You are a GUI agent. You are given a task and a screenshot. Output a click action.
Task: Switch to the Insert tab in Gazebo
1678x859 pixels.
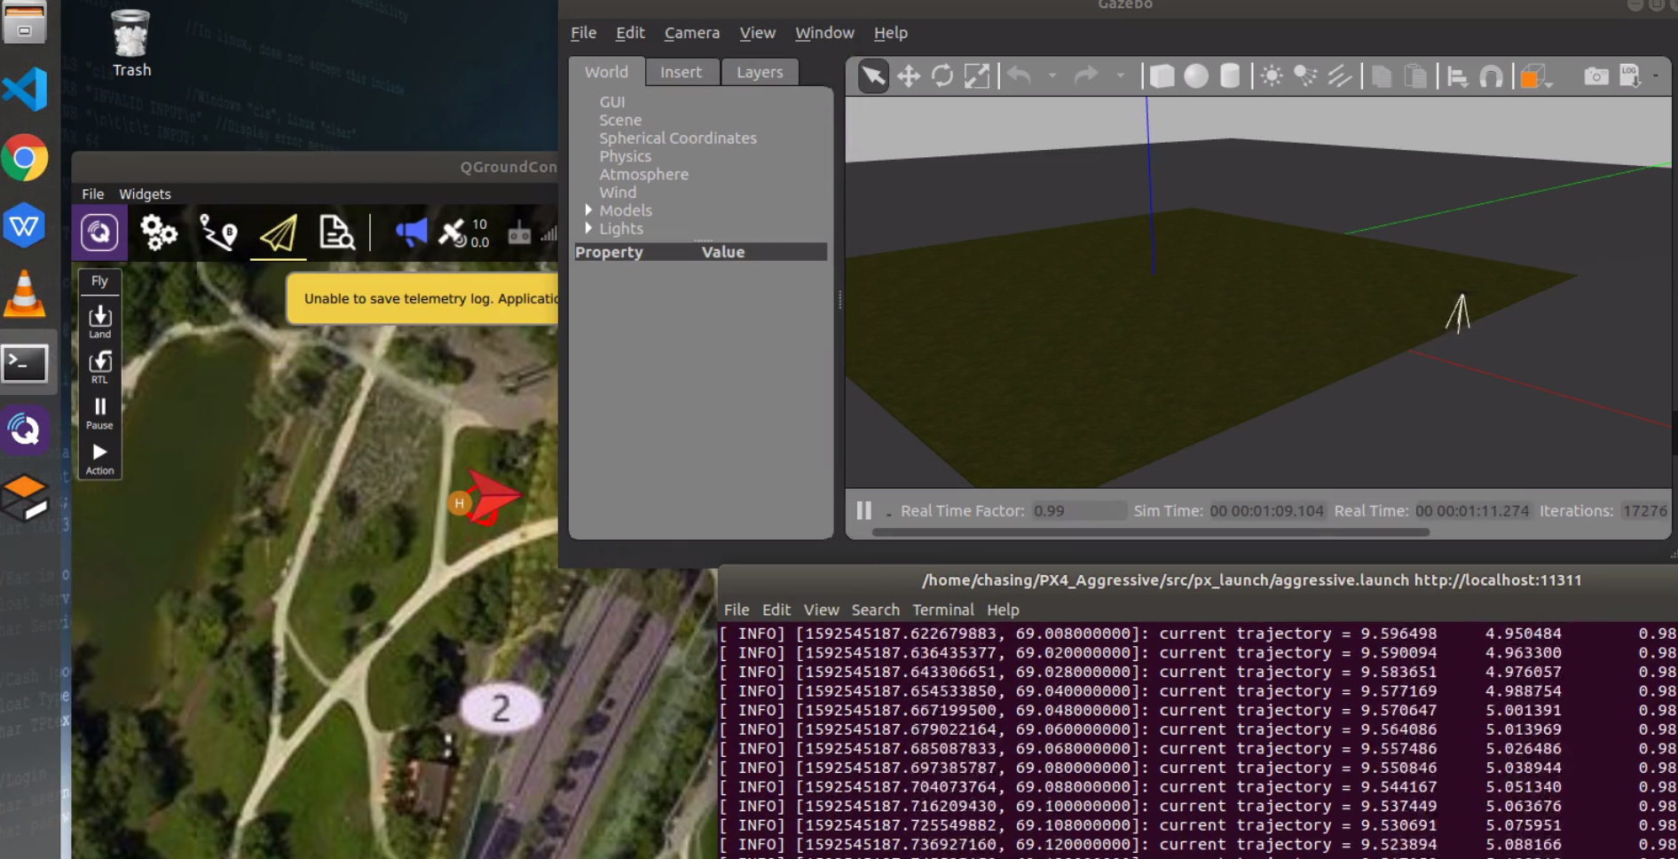(x=681, y=72)
